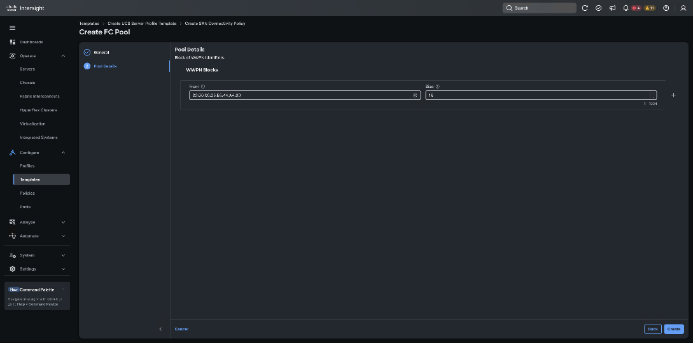Click the Create button

[673, 329]
